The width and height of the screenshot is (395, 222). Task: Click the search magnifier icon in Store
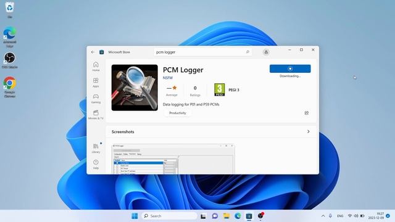(247, 52)
